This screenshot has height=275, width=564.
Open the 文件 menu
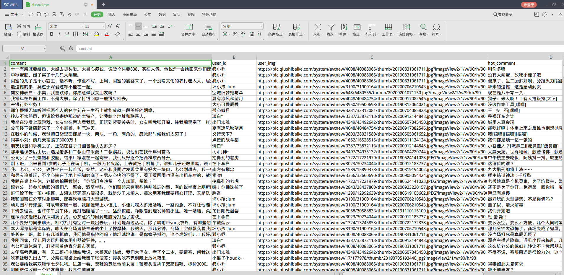[x=14, y=14]
